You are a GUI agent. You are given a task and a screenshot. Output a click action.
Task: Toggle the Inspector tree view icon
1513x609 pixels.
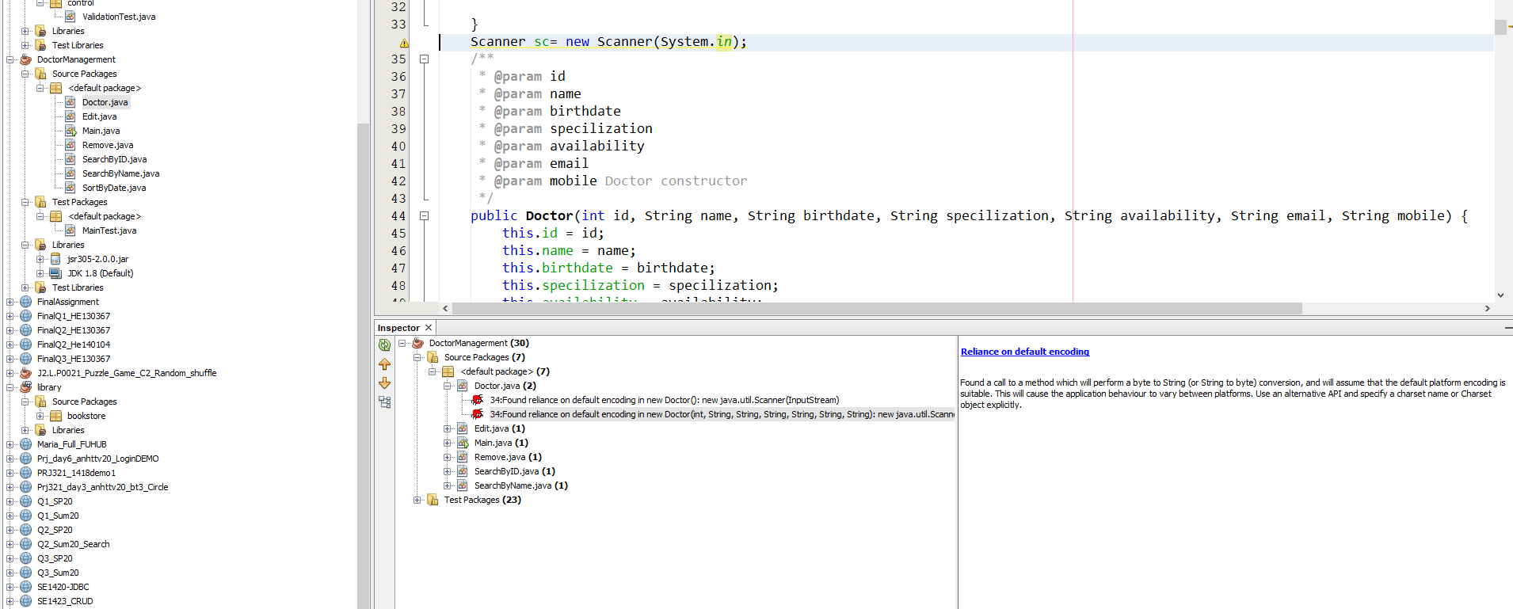pos(384,402)
